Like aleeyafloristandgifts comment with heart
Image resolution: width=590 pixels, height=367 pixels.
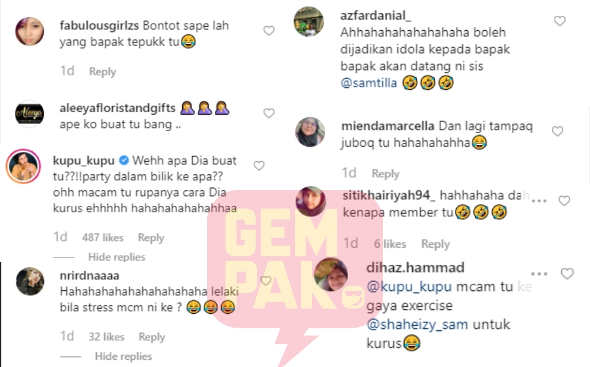(x=269, y=113)
